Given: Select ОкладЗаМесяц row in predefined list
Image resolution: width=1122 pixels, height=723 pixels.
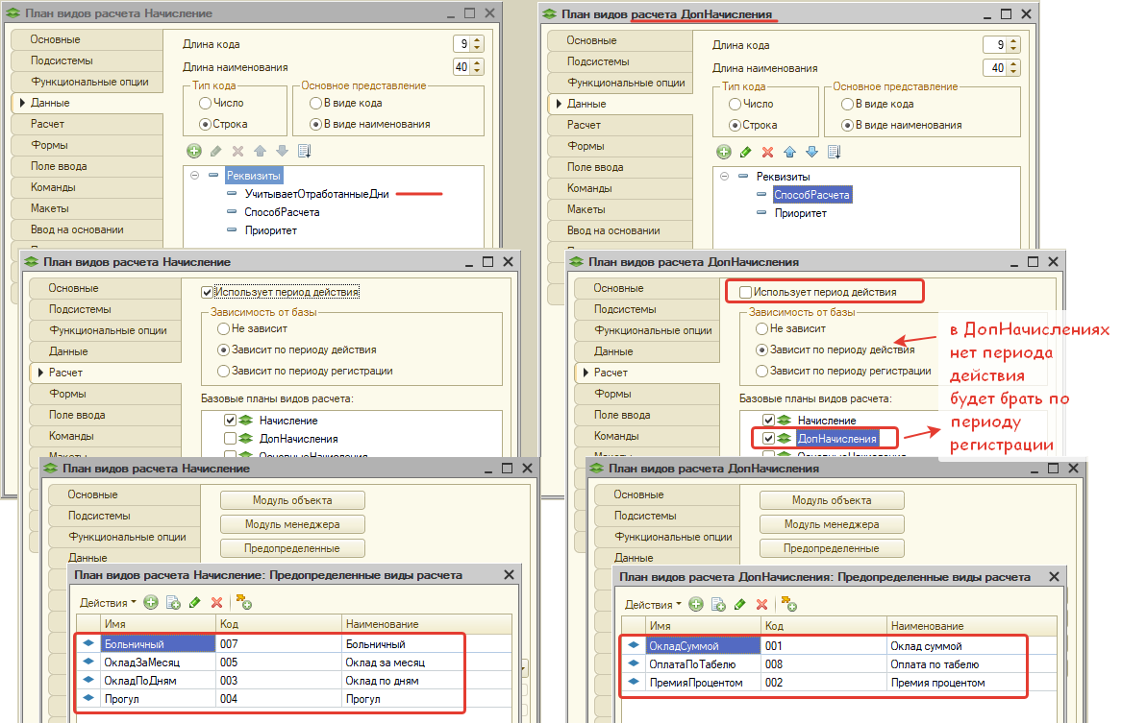Looking at the screenshot, I should 293,663.
